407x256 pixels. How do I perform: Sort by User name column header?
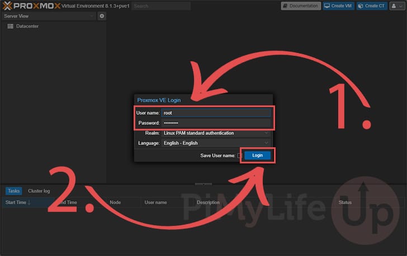[x=155, y=202]
